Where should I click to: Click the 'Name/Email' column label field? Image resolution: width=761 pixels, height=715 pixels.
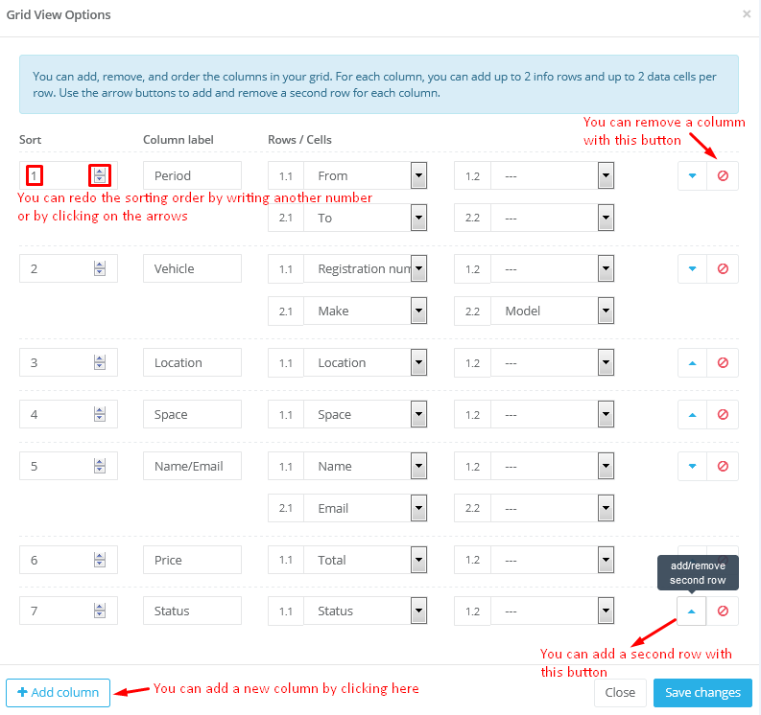click(192, 467)
